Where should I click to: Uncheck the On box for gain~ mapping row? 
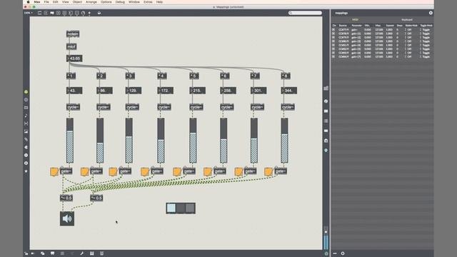(x=333, y=30)
